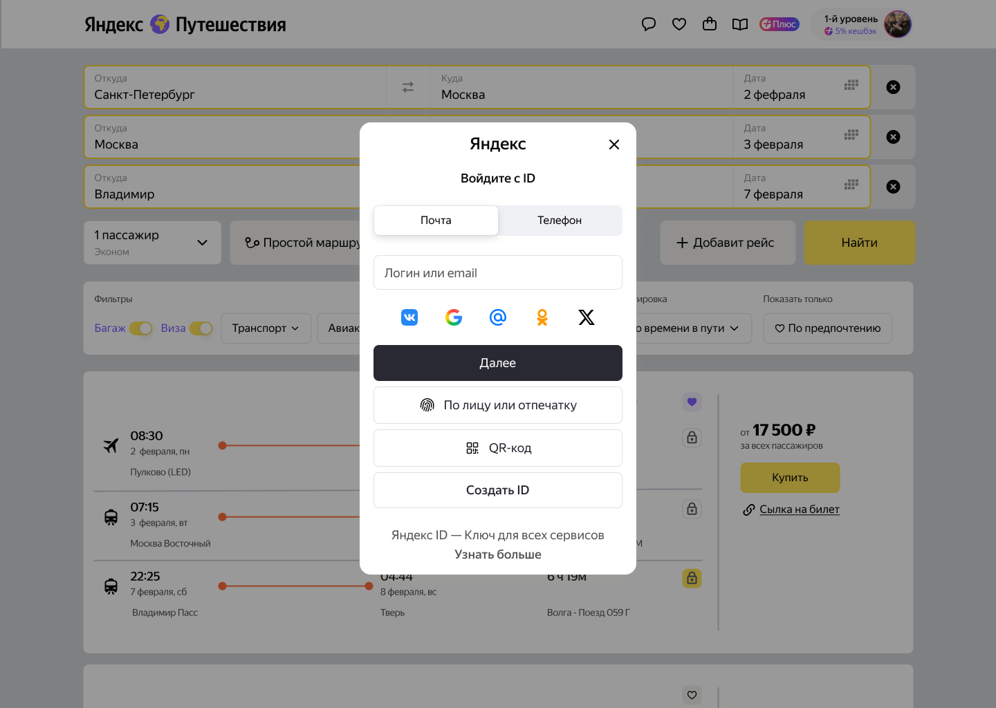Image resolution: width=996 pixels, height=708 pixels.
Task: Click the 1-й уровень cashback badge
Action: pos(851,25)
